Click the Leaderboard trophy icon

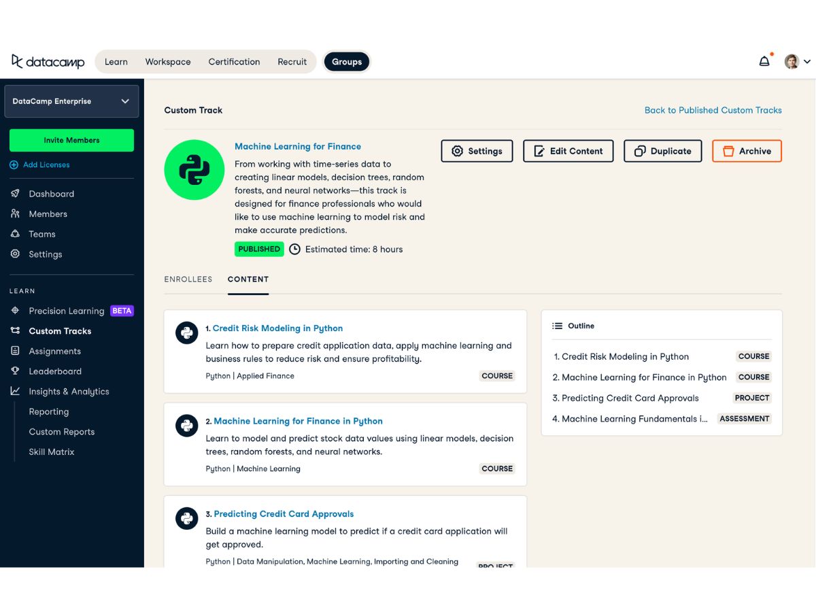point(15,371)
